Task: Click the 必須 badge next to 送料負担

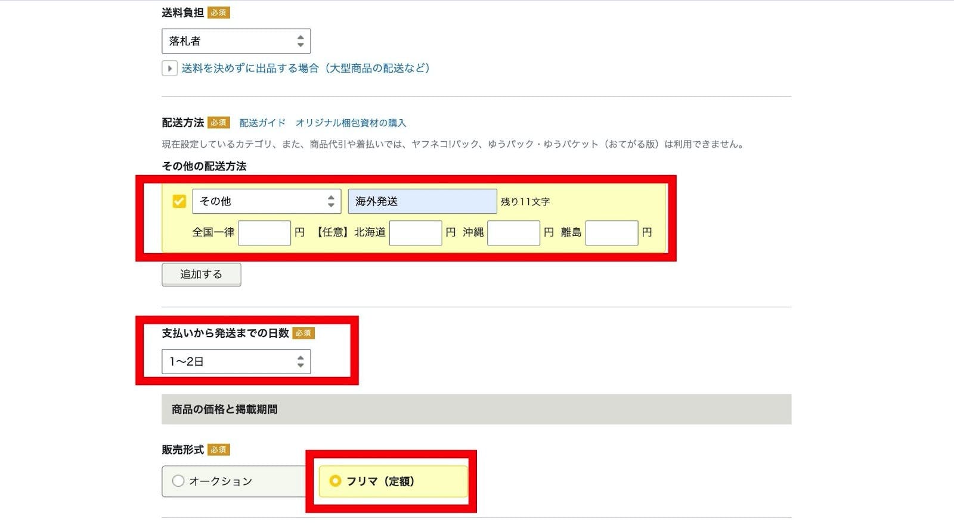Action: (x=218, y=13)
